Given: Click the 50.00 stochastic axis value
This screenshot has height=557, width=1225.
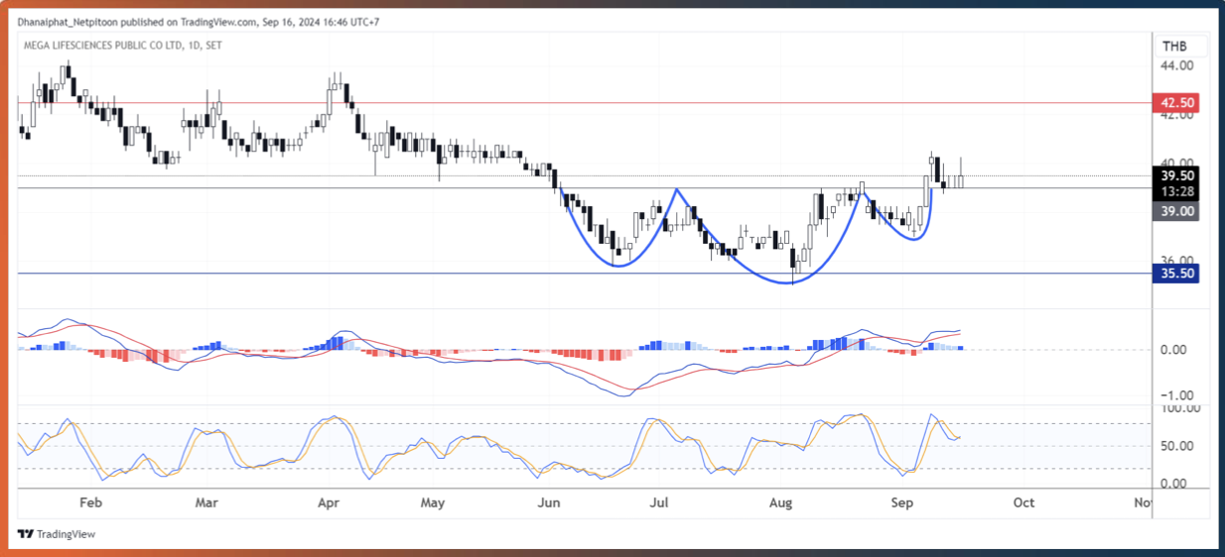Looking at the screenshot, I should coord(1177,446).
